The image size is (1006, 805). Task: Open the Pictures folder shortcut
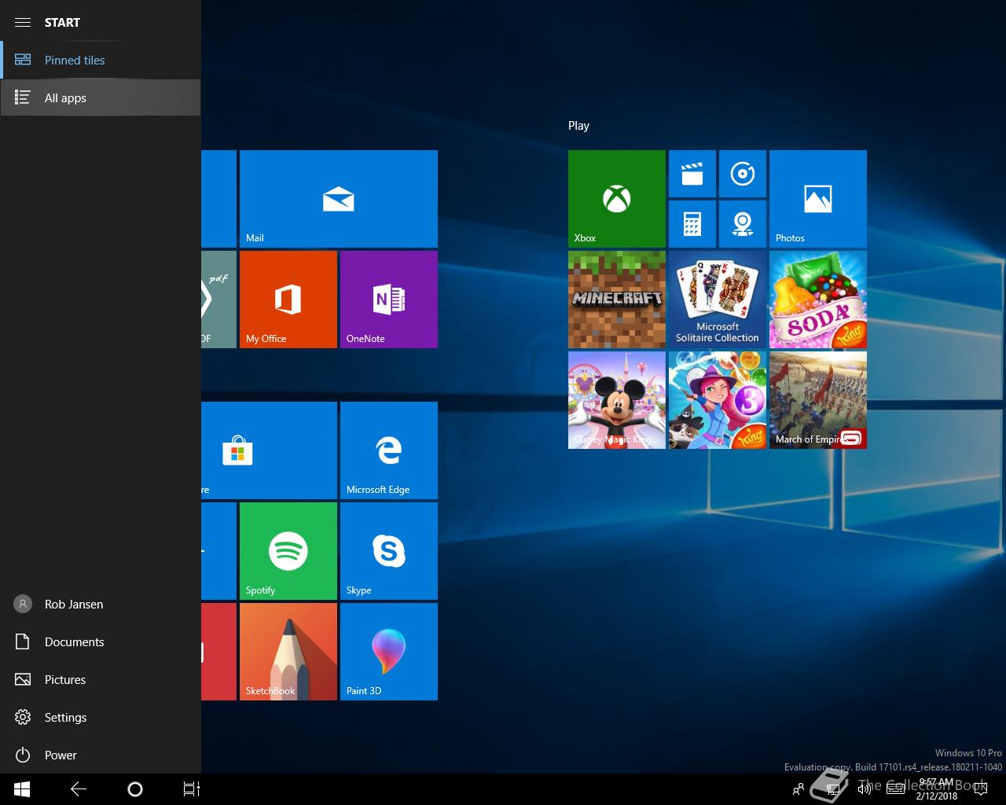[101, 679]
